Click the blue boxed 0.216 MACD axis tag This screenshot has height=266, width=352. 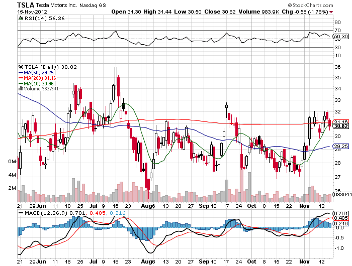tap(341, 223)
